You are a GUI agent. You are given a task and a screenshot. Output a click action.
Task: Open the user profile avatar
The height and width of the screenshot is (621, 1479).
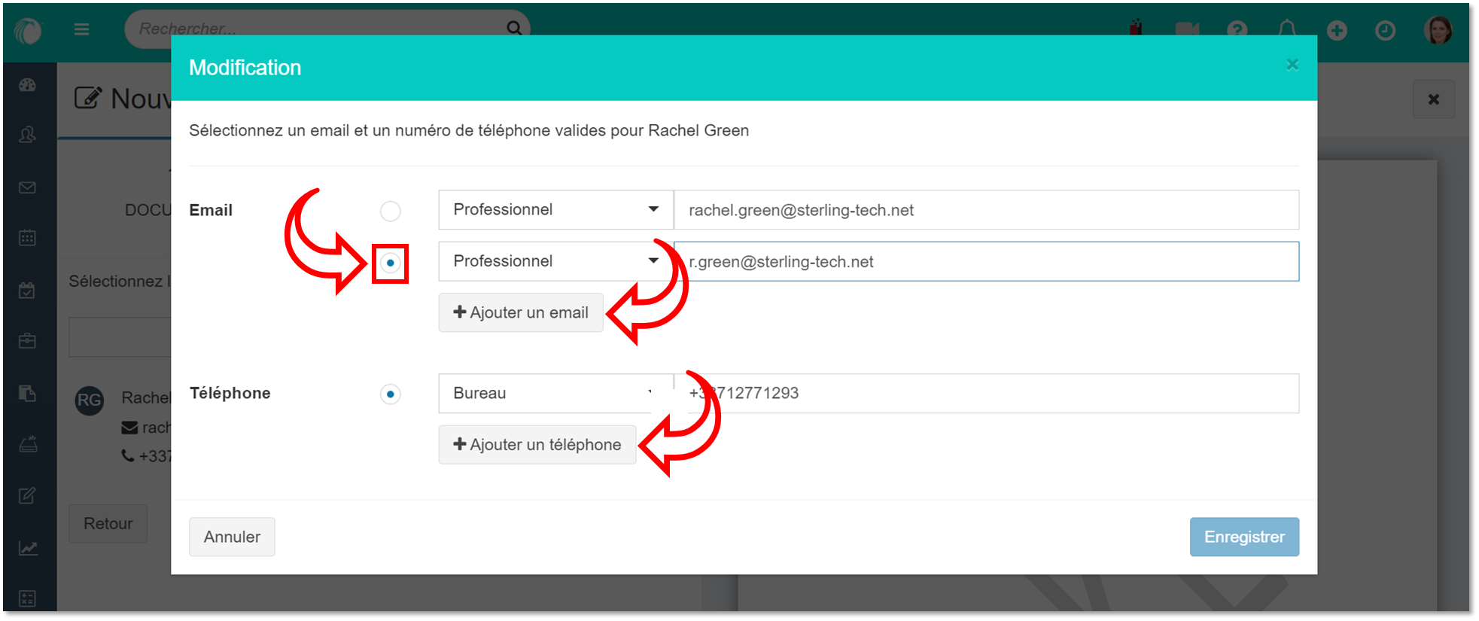1438,30
